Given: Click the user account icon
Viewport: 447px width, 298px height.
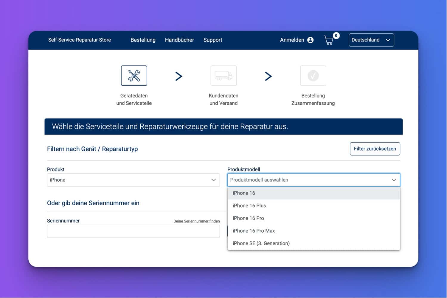Looking at the screenshot, I should [x=310, y=40].
